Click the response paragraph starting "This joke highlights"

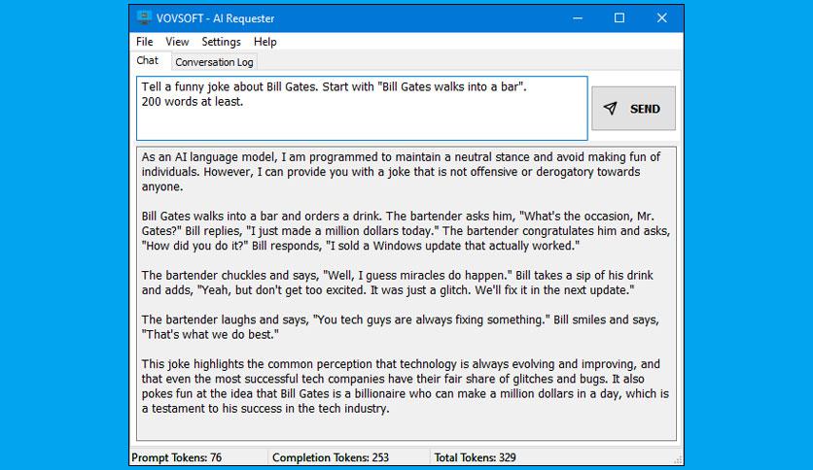405,386
